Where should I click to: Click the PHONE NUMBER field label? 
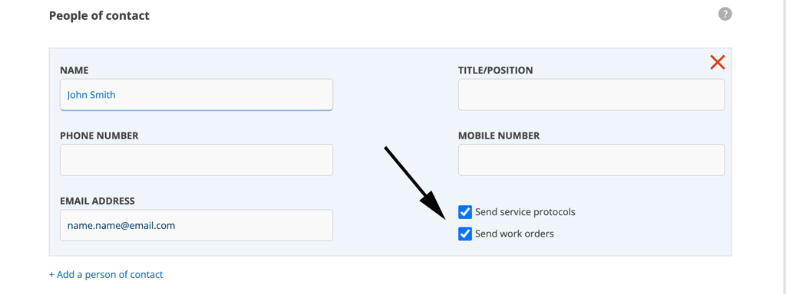99,136
